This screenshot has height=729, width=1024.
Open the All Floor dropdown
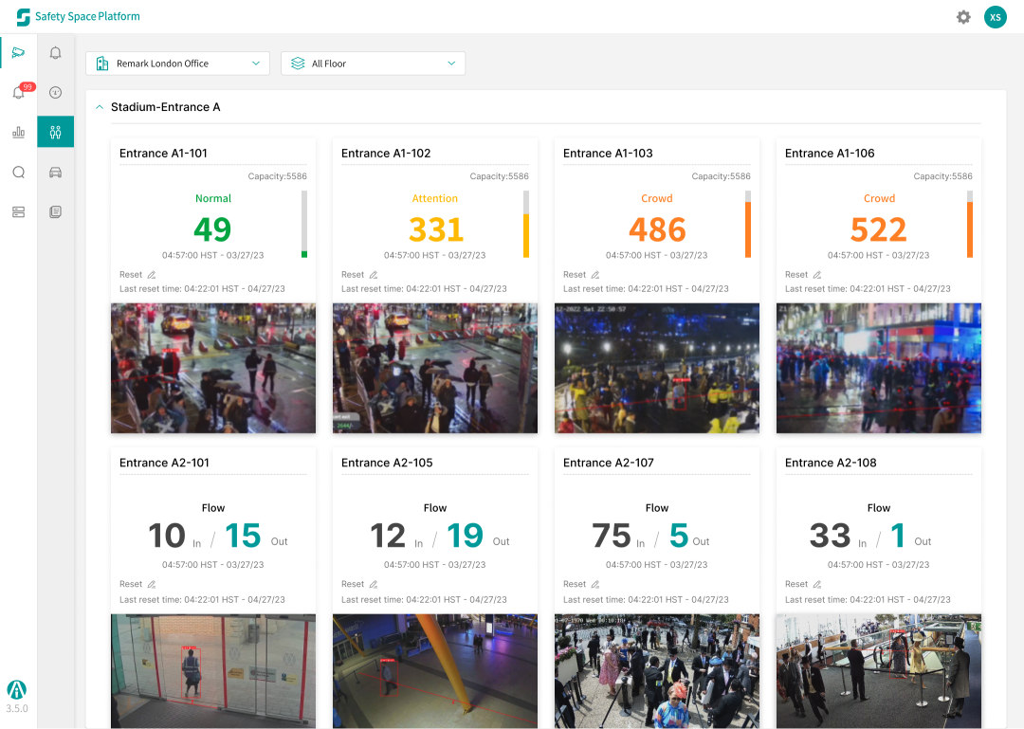point(373,64)
